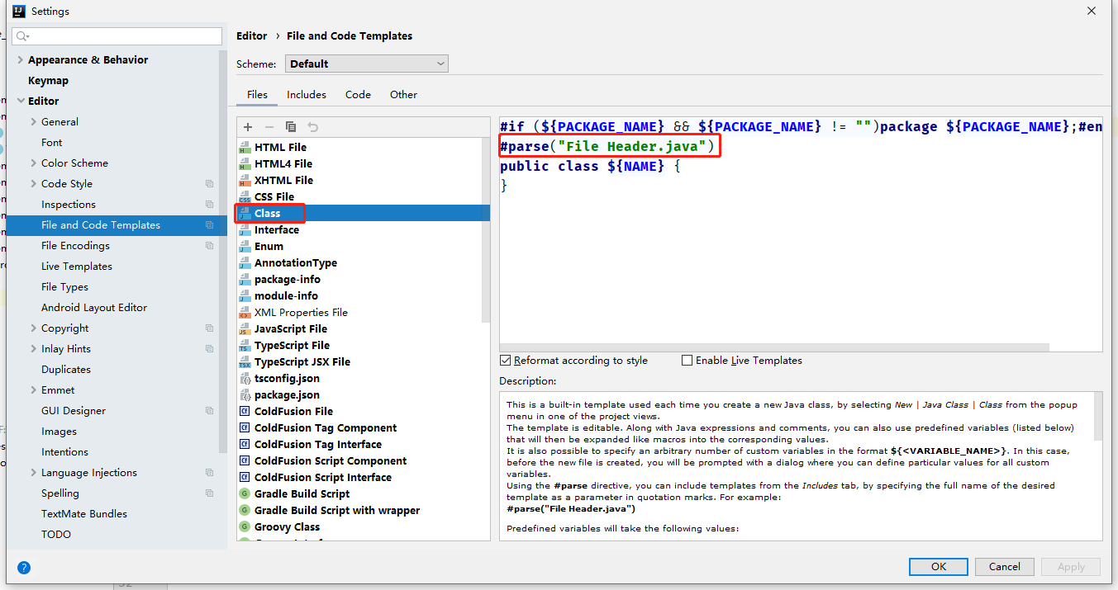Screen dimensions: 1118x590
Task: Click in the settings search field
Action: [117, 36]
